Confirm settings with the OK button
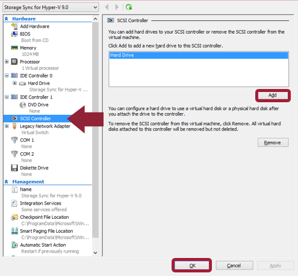 [192, 266]
